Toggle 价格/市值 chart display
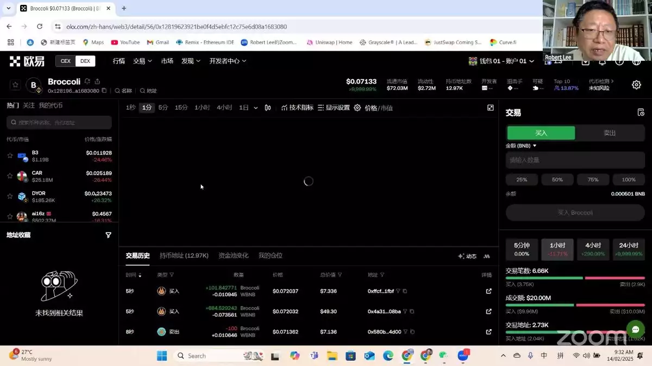652x366 pixels. (x=379, y=108)
